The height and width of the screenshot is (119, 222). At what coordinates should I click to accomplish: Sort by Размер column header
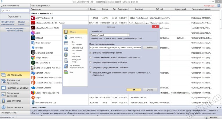point(93,9)
